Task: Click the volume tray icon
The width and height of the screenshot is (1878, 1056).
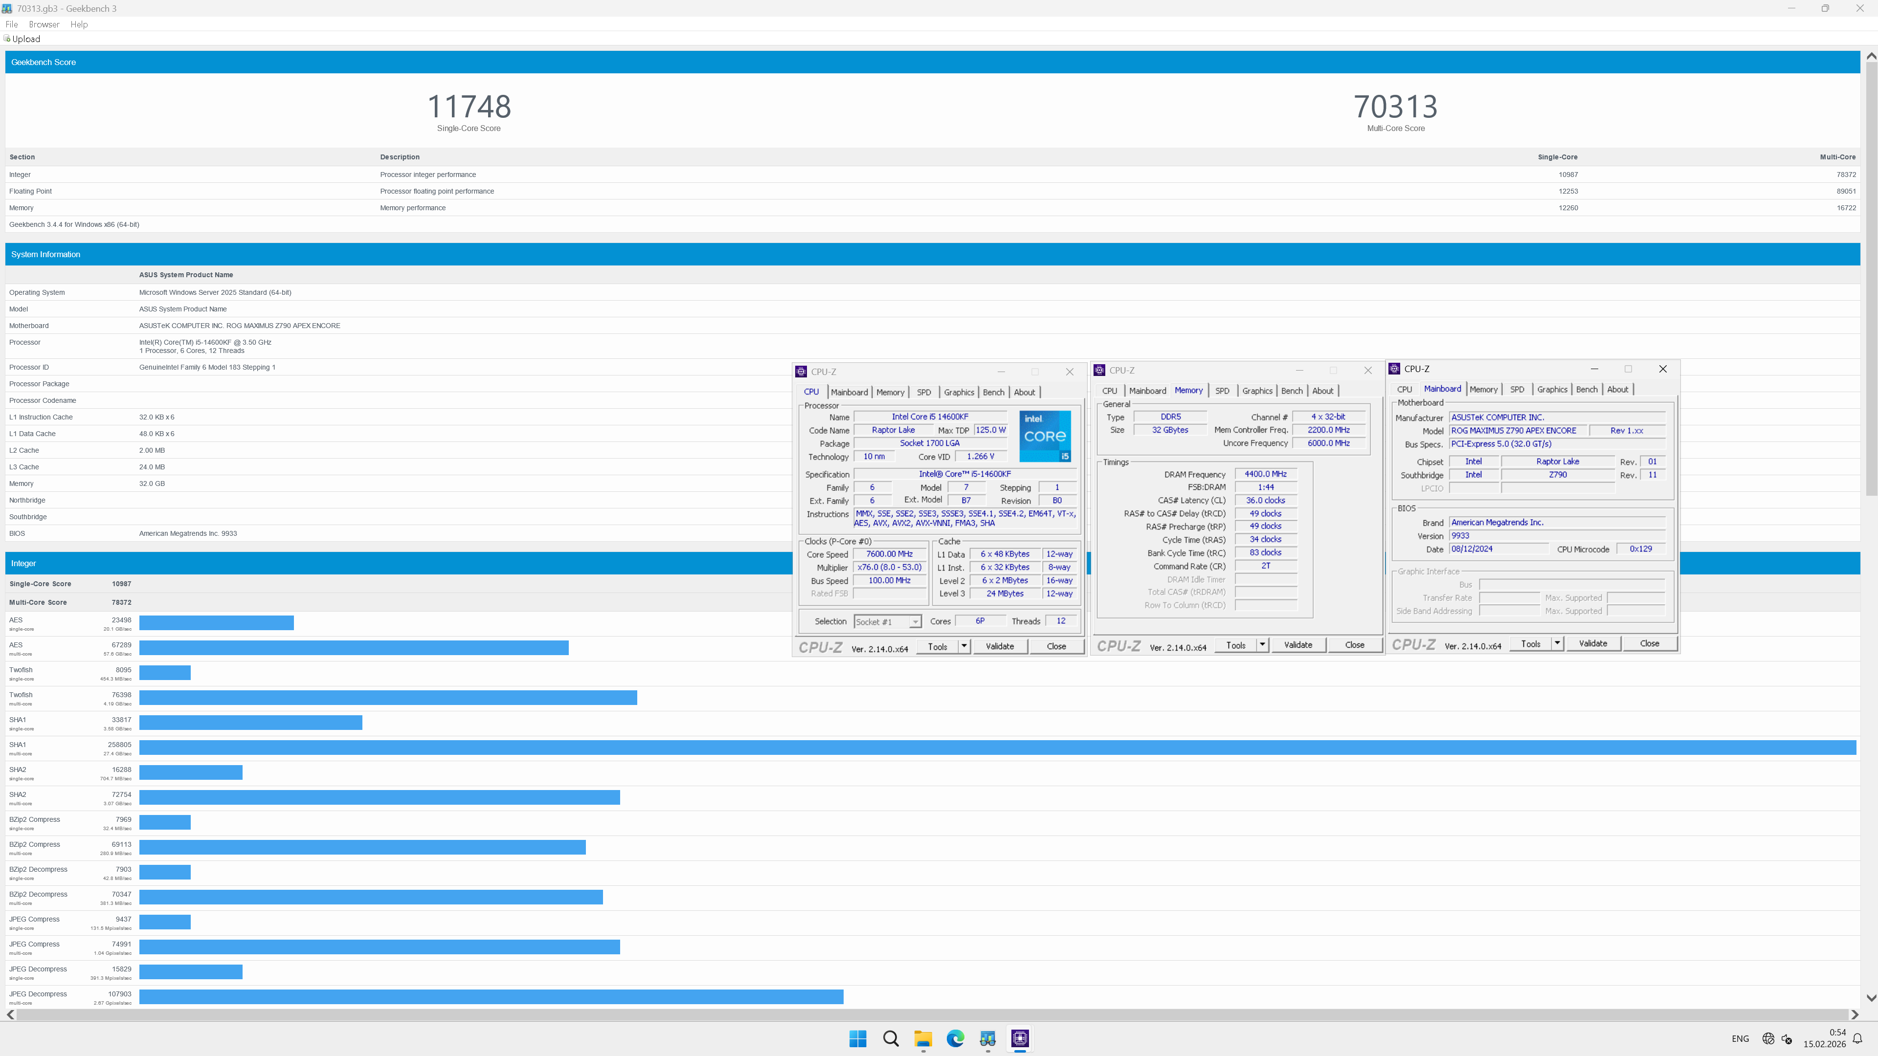Action: click(x=1787, y=1038)
